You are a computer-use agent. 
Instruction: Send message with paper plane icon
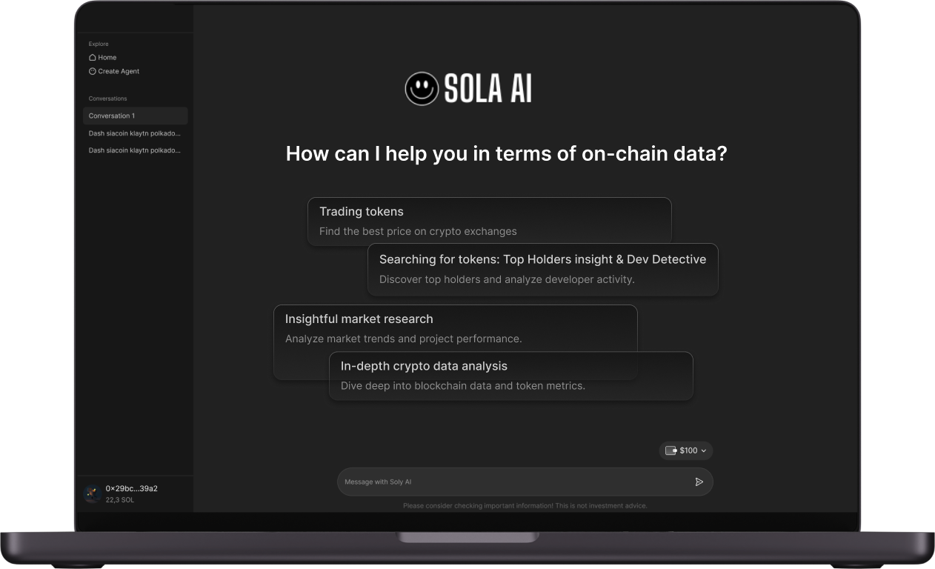(699, 482)
